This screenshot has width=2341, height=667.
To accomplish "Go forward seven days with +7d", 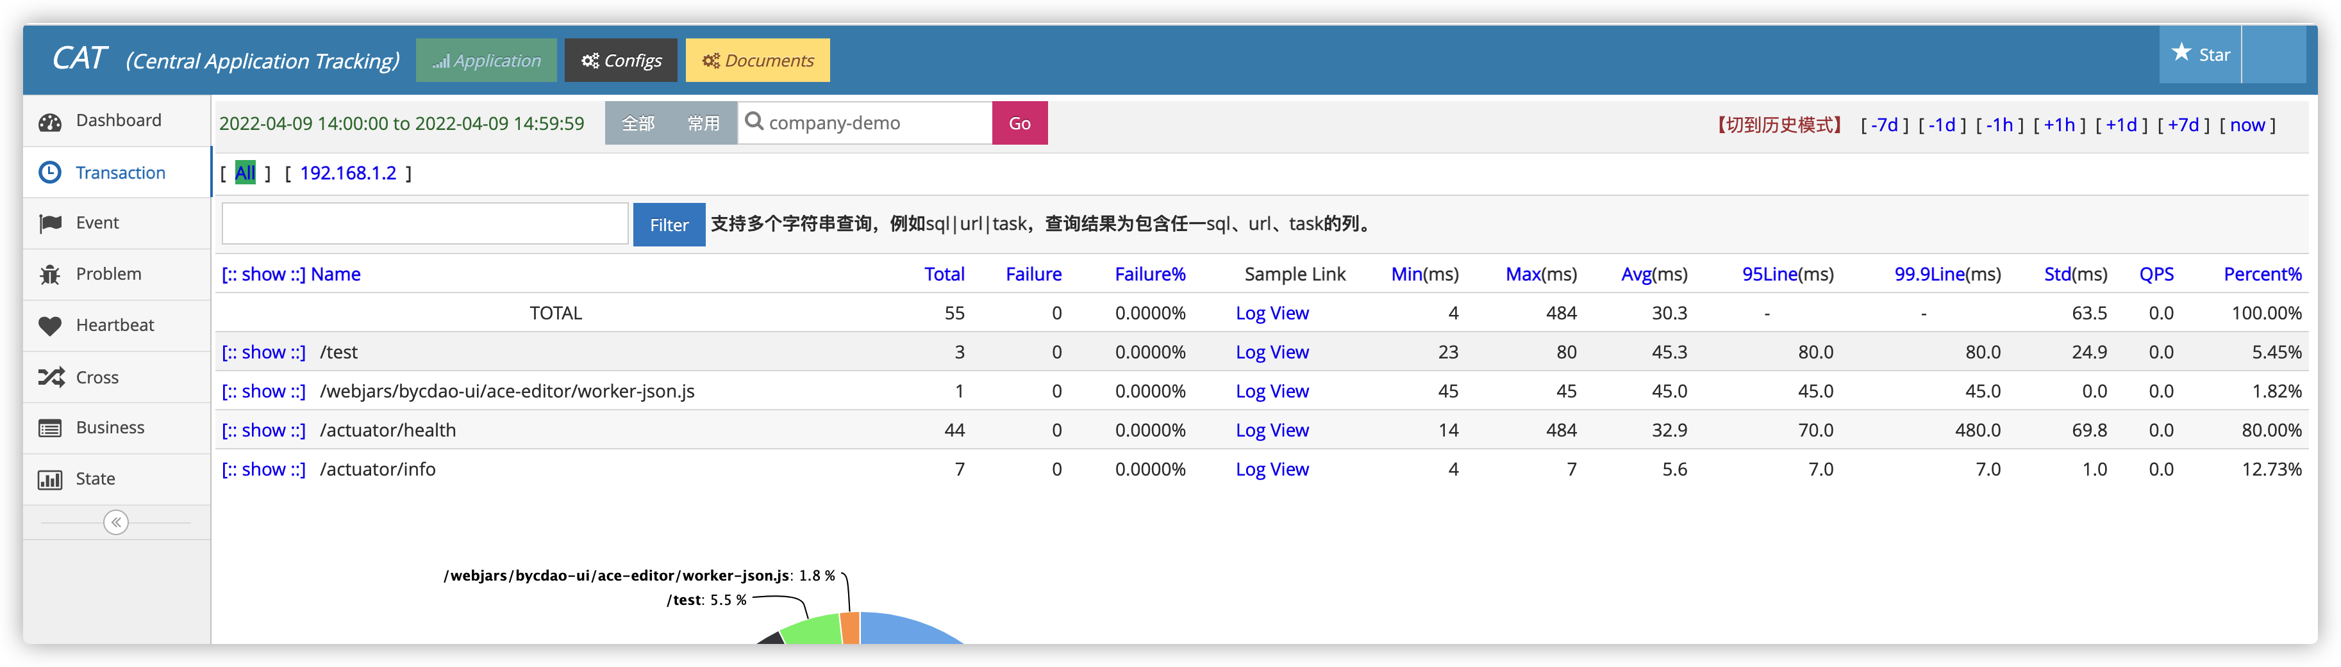I will [2183, 125].
